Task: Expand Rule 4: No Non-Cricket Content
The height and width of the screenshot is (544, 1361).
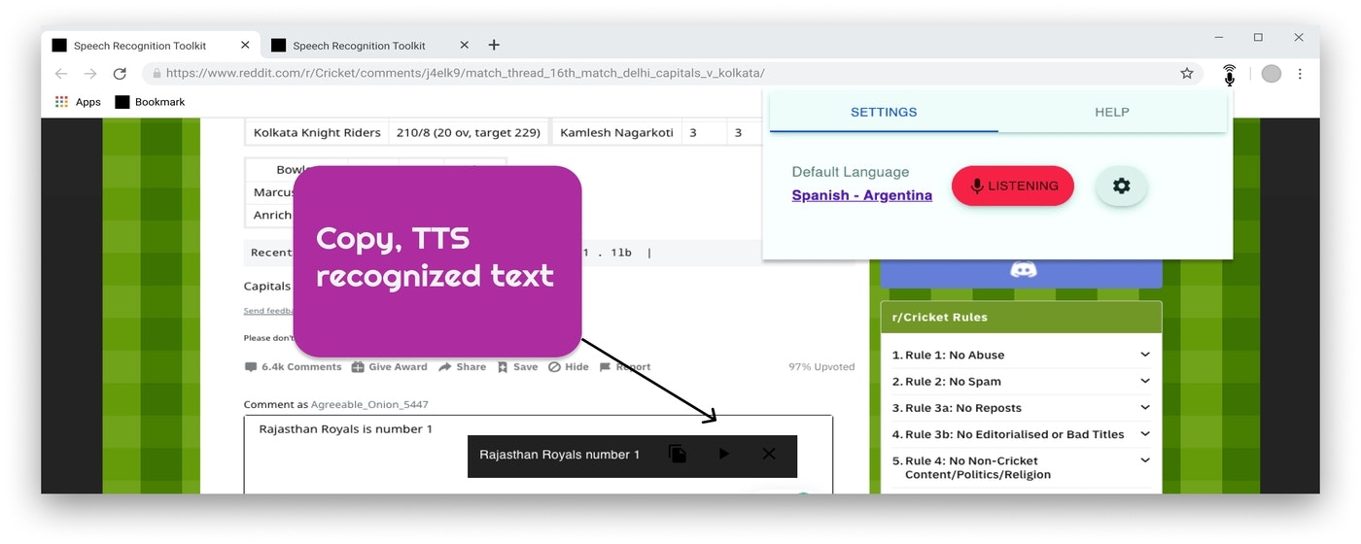Action: [x=1021, y=467]
